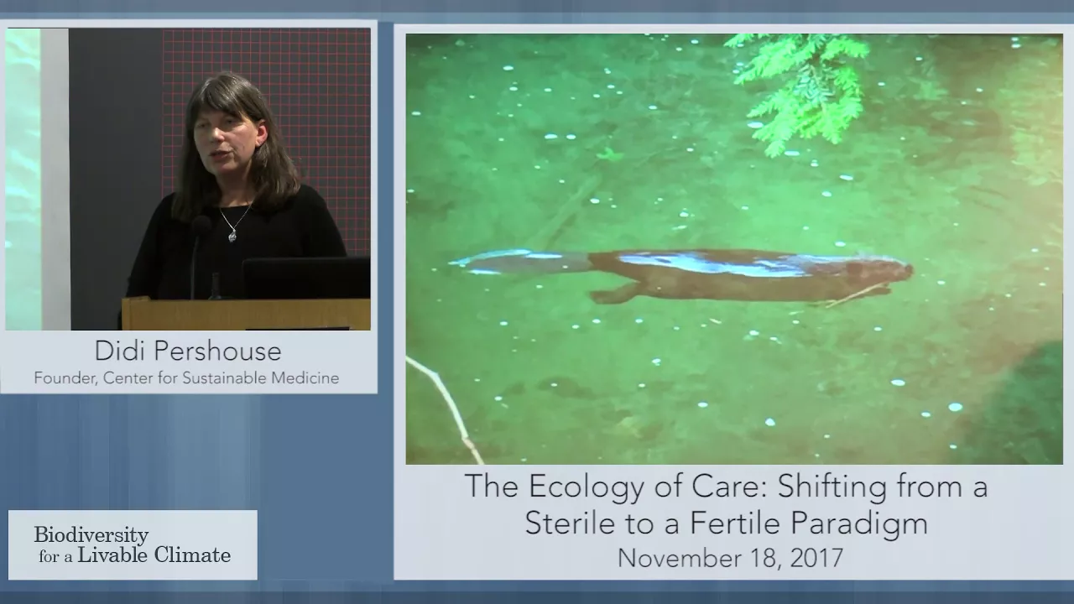
Task: Click the swimming beaver slide image
Action: [734, 249]
